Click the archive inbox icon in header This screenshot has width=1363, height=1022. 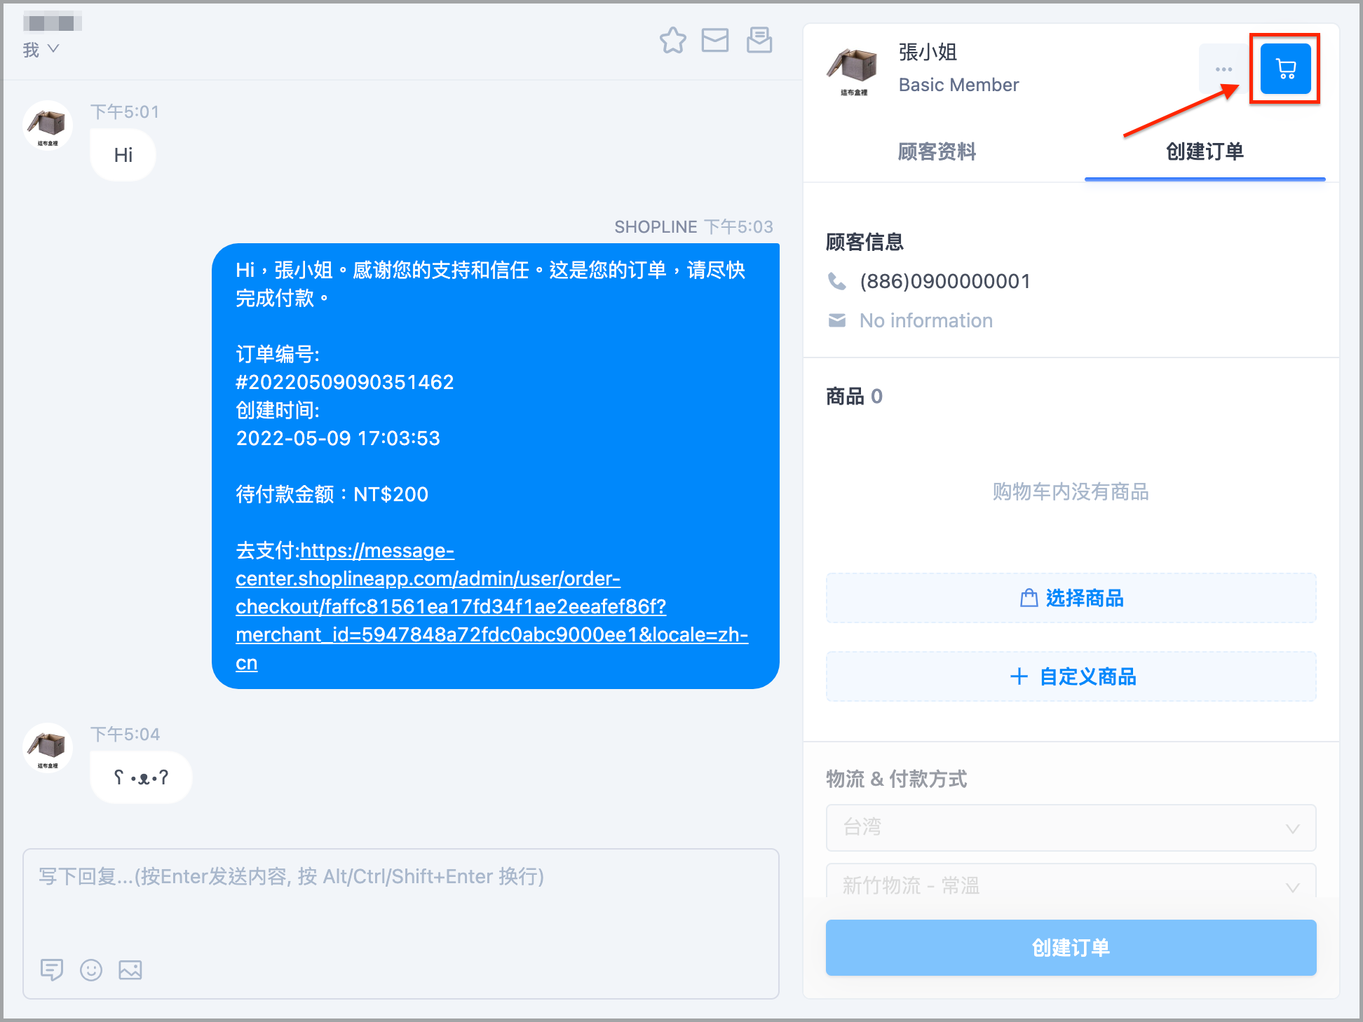(759, 41)
